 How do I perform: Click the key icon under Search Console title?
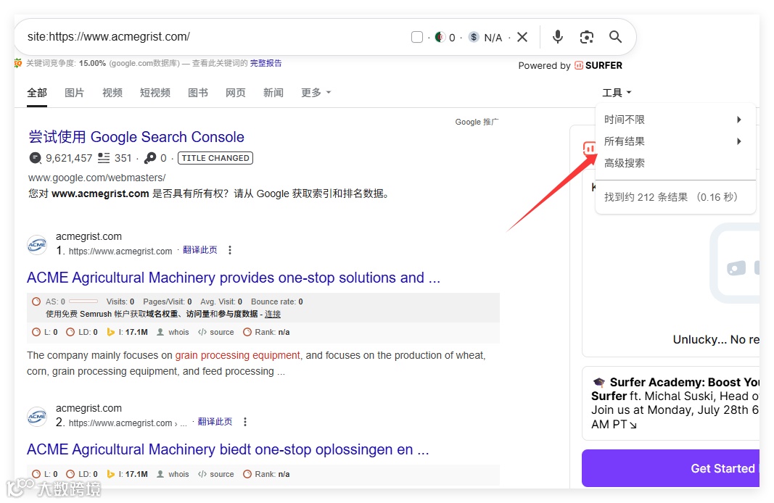(150, 158)
